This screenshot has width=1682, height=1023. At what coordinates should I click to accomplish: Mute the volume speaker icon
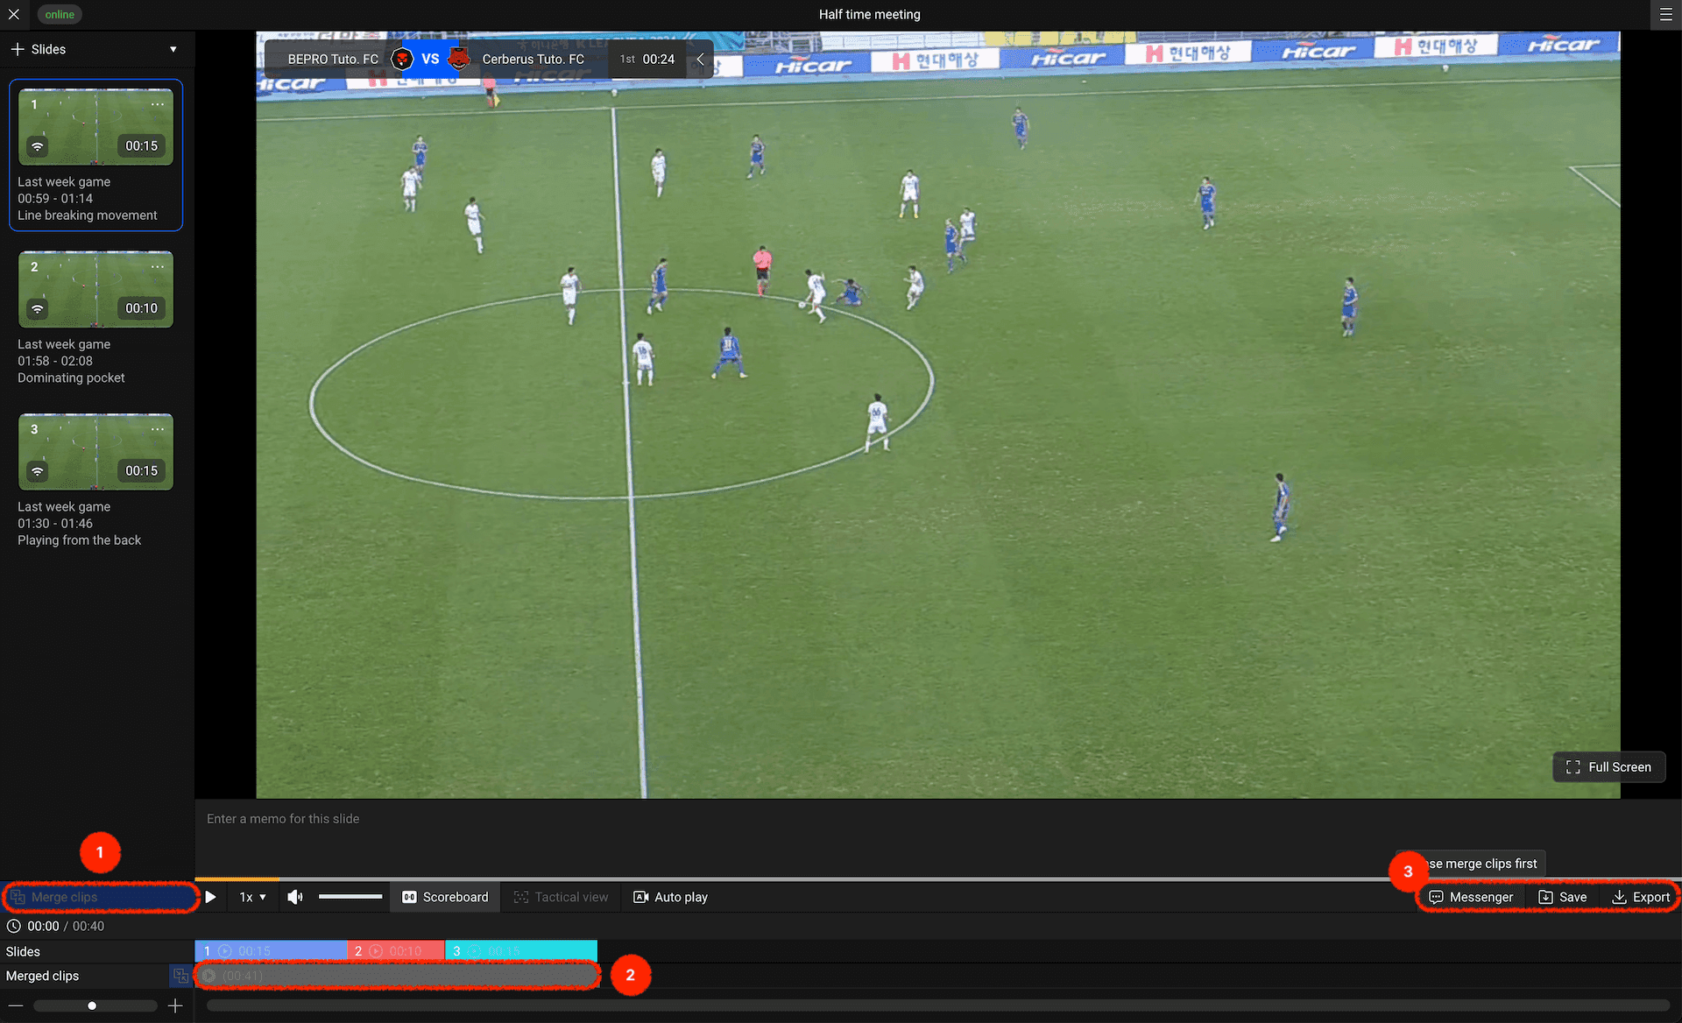click(x=295, y=897)
